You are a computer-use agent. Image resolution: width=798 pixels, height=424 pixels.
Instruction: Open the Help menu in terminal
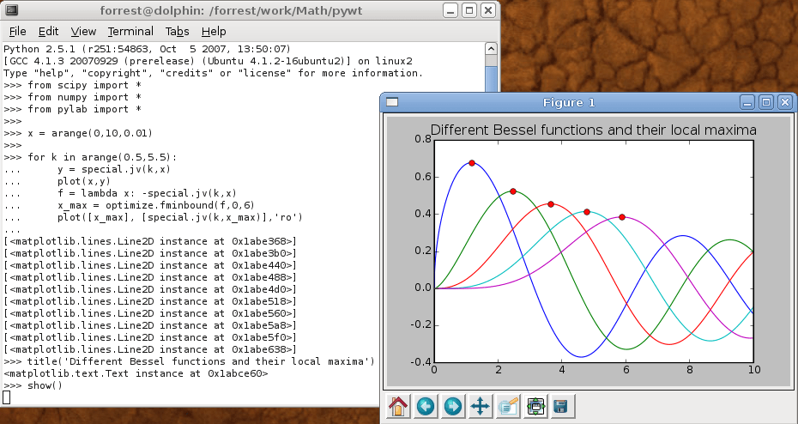pos(213,31)
